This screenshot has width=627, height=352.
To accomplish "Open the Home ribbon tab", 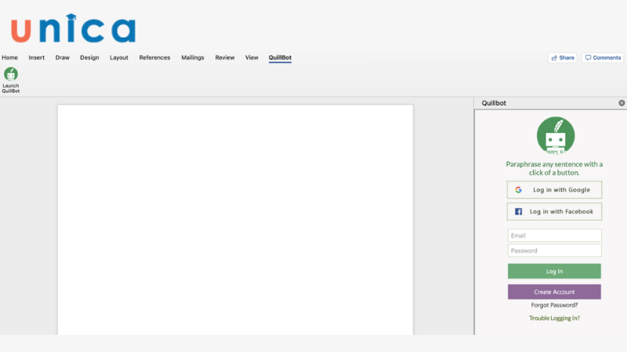I will 9,57.
